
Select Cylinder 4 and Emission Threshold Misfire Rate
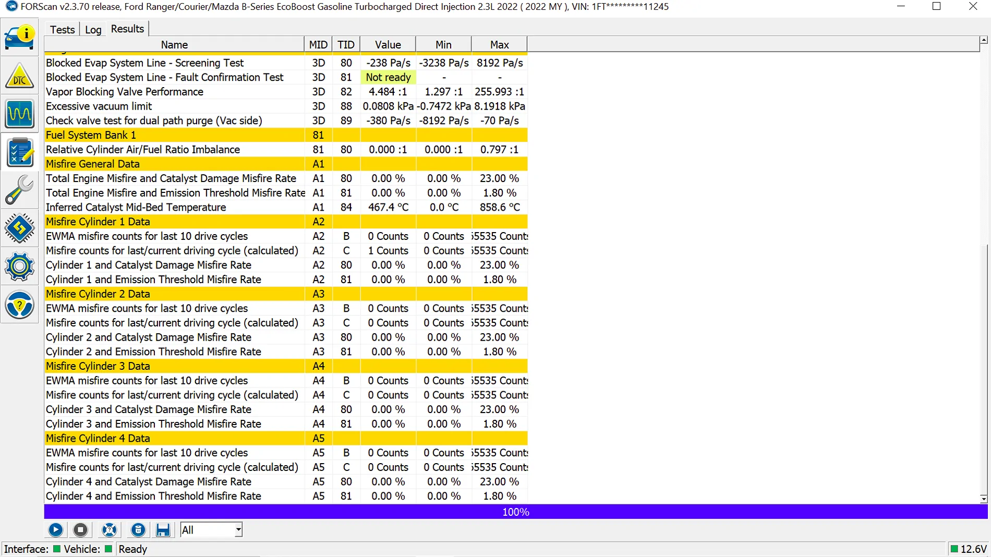286,496
